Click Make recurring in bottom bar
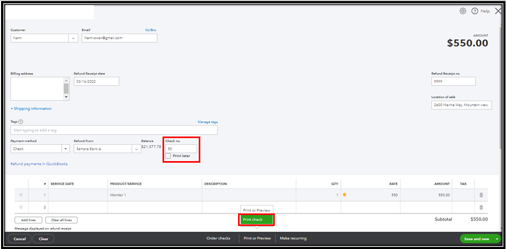Screen dimensions: 506x249 point(293,239)
